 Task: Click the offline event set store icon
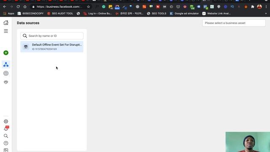pyautogui.click(x=26, y=47)
